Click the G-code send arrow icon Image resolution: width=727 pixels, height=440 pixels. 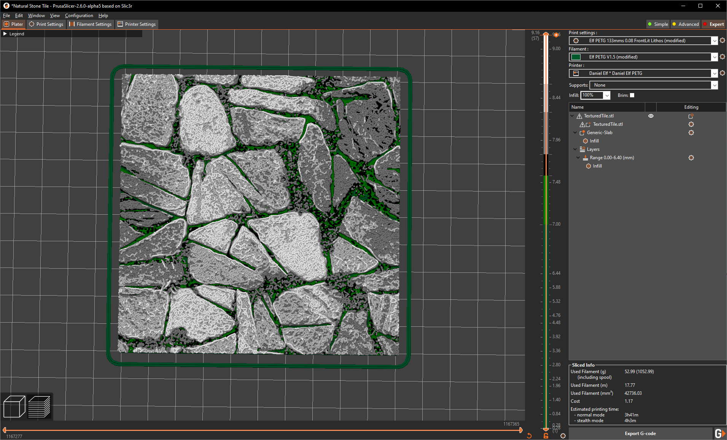(719, 434)
